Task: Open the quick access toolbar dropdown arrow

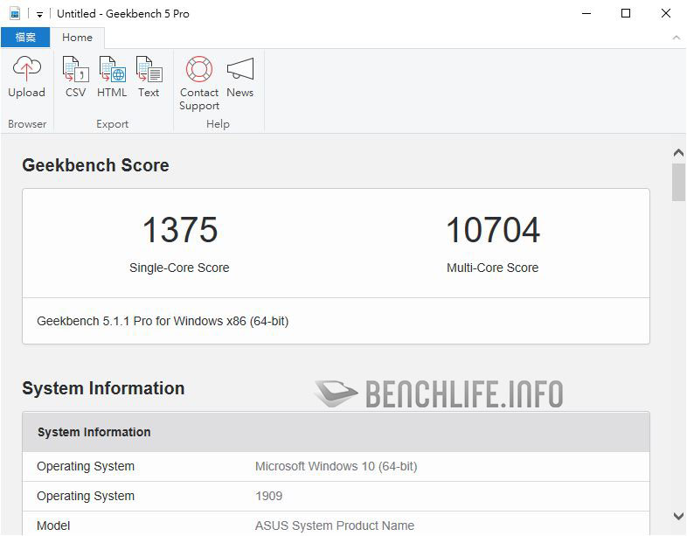Action: [x=39, y=15]
